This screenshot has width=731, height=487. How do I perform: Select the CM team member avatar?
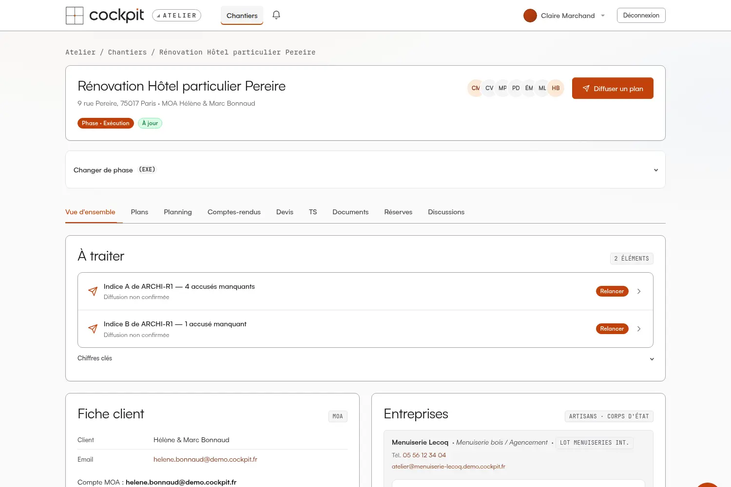[x=475, y=88]
